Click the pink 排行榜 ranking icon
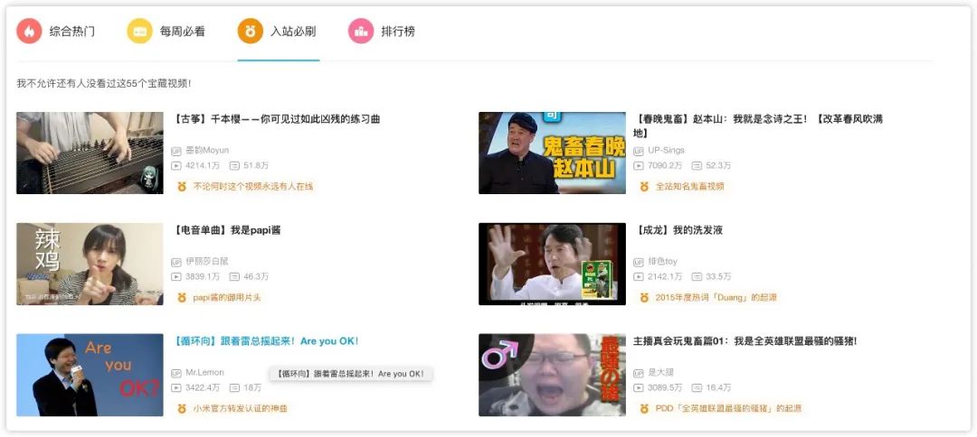Image resolution: width=977 pixels, height=437 pixels. (x=361, y=31)
